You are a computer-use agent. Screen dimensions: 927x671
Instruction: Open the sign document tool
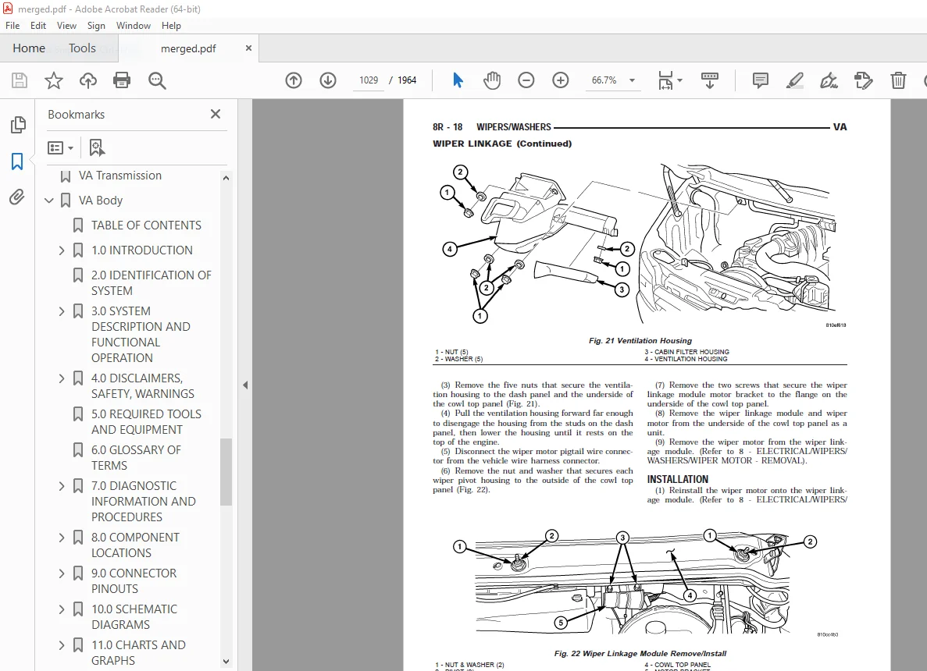click(829, 80)
